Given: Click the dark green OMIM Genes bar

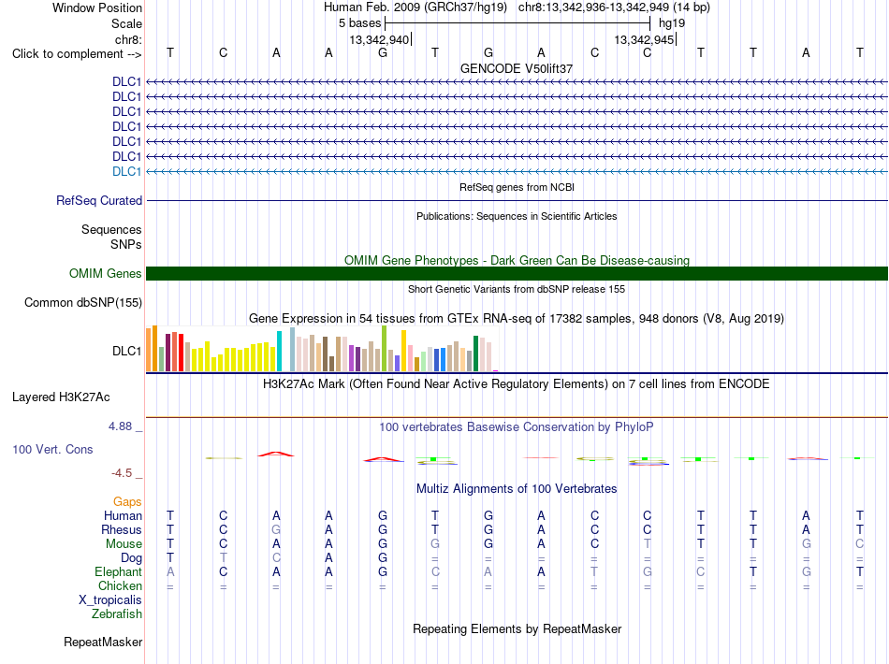Looking at the screenshot, I should coord(517,274).
